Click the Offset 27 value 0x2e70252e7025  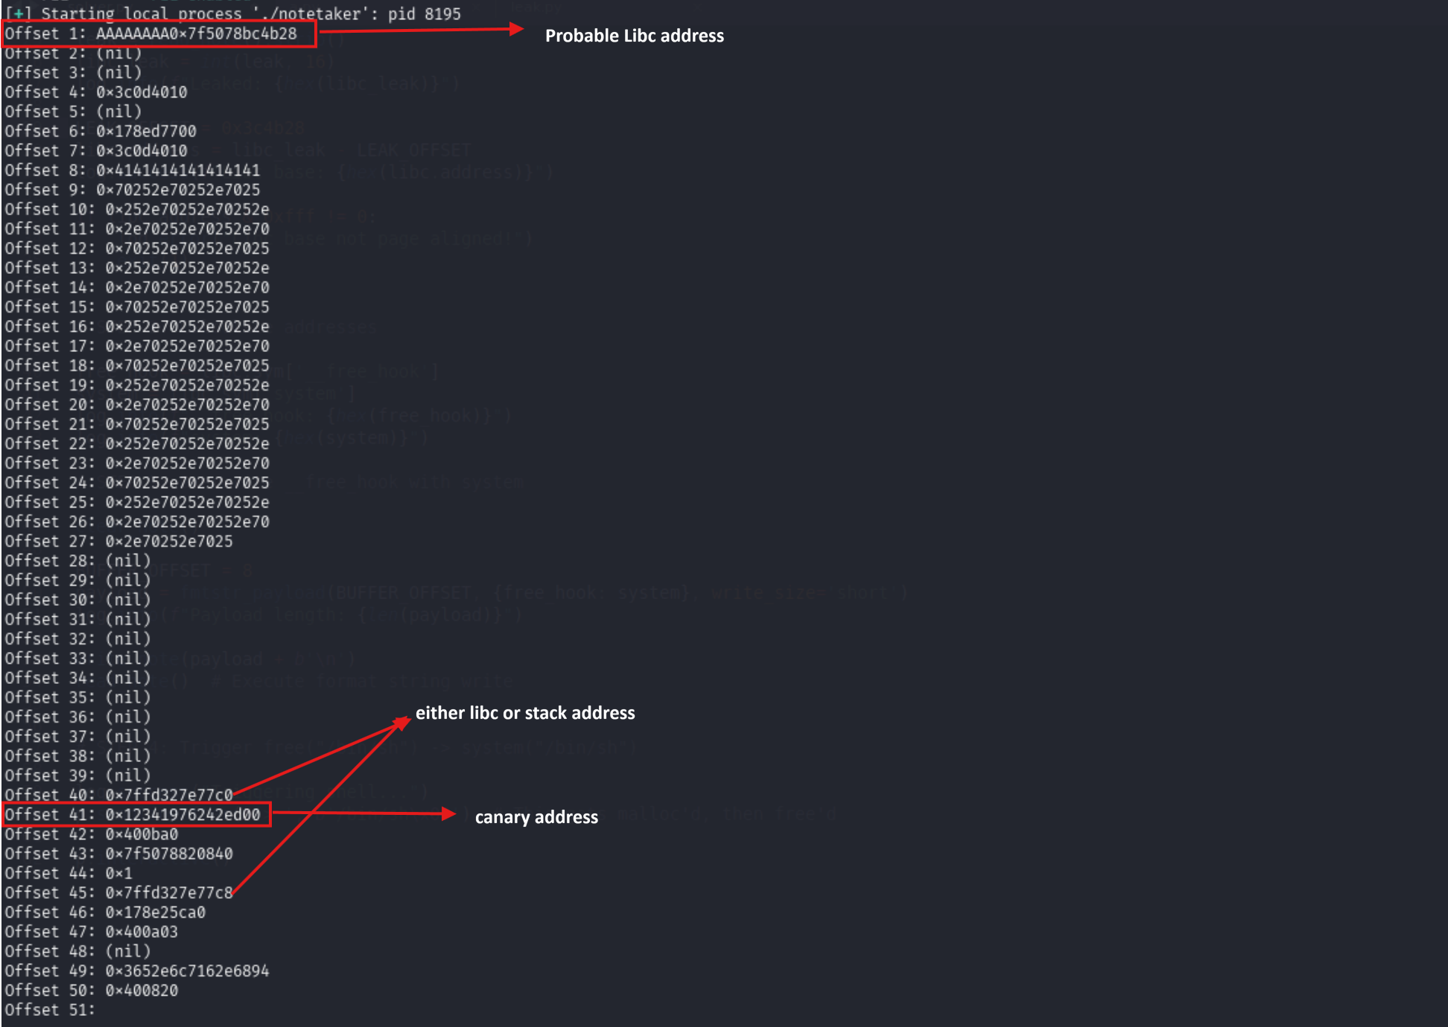pyautogui.click(x=169, y=541)
